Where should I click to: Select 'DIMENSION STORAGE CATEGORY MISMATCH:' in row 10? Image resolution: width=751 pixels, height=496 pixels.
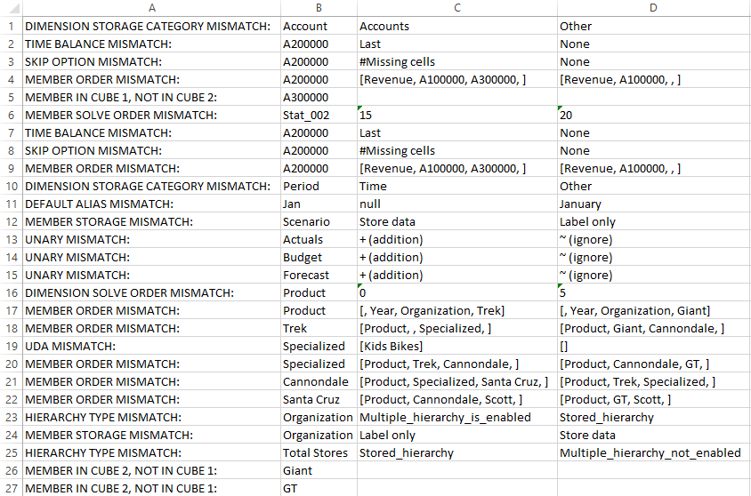[x=151, y=186]
